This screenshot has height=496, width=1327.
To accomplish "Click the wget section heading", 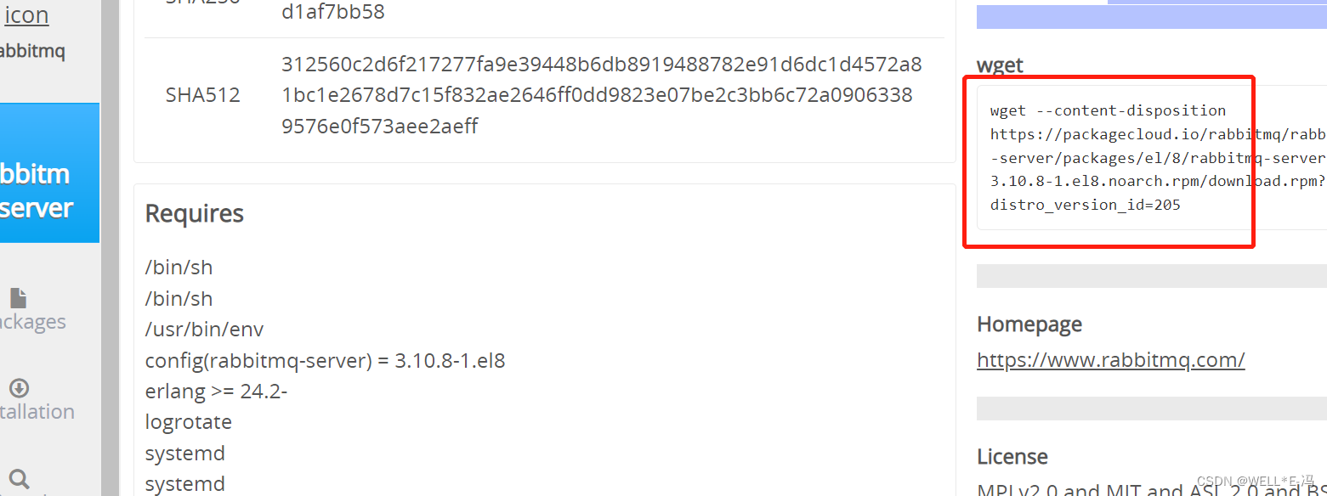I will click(x=998, y=65).
